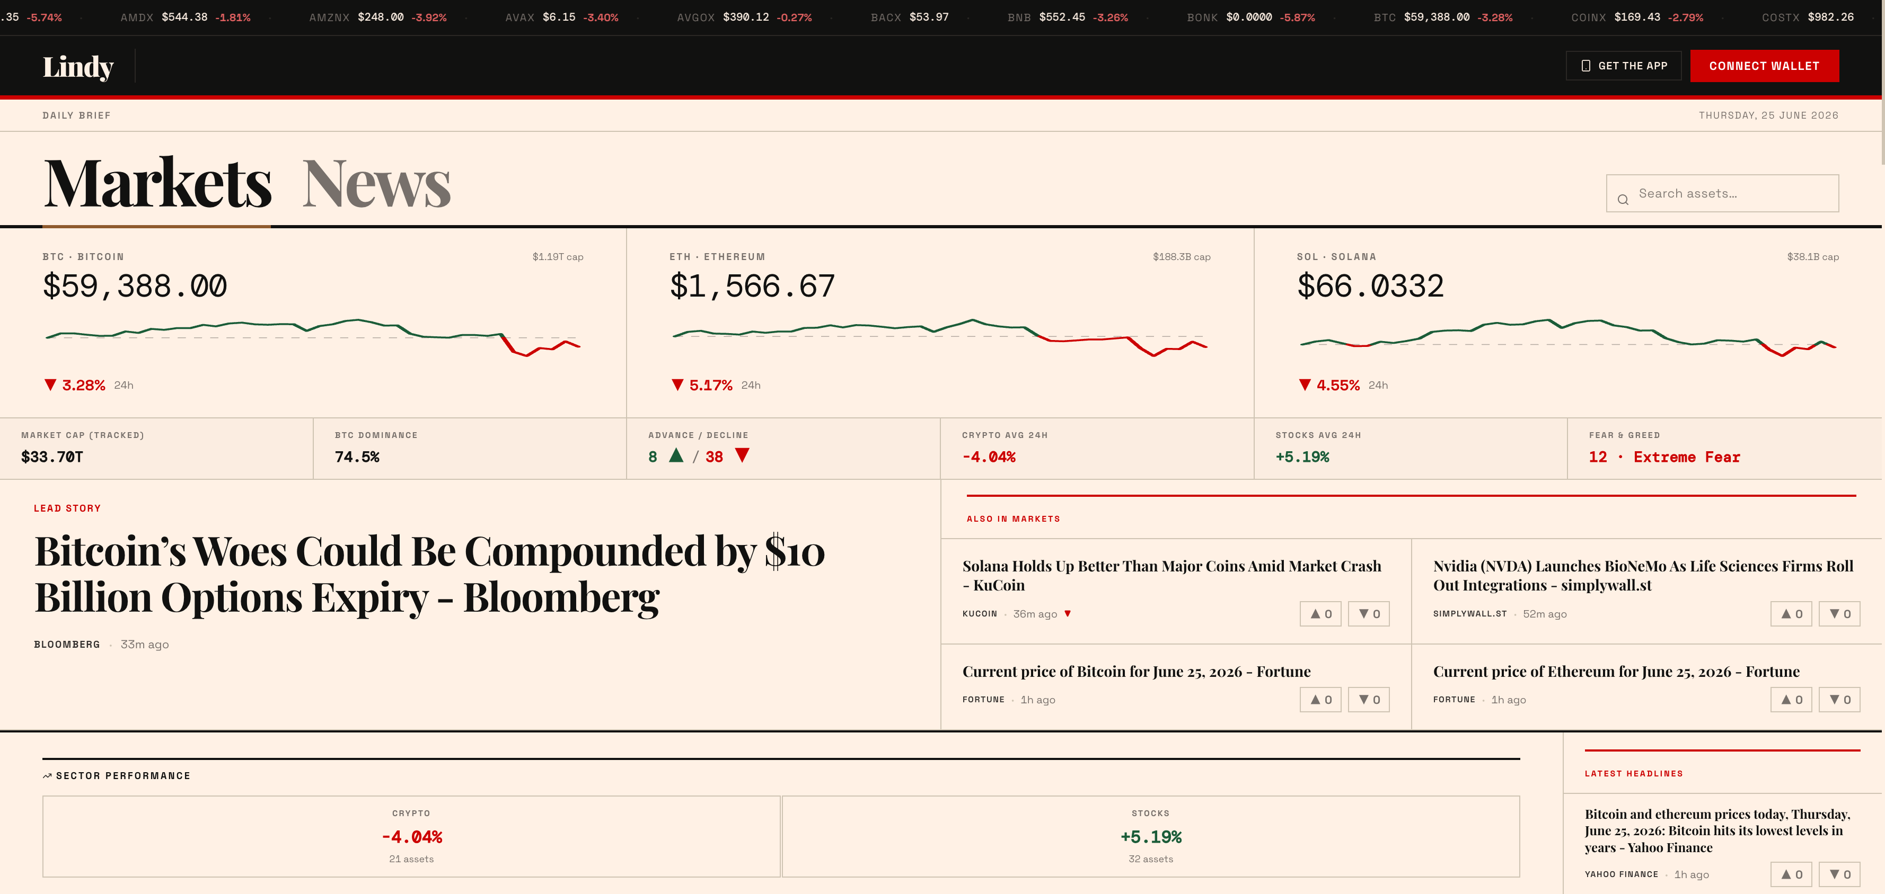Screen dimensions: 1885x894
Task: Click the search magnifier icon
Action: click(x=1622, y=200)
